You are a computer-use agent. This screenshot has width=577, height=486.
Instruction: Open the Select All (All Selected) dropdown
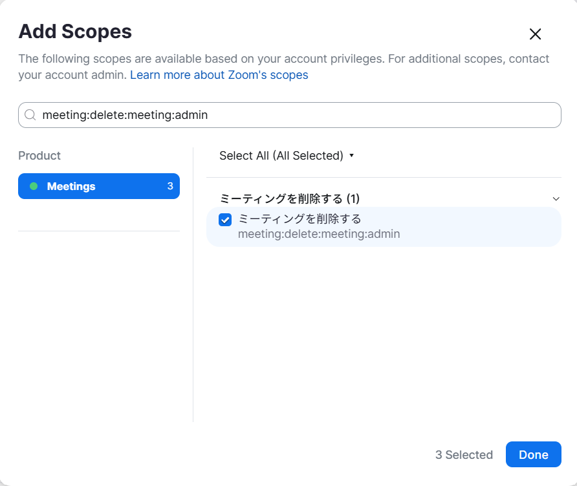tap(281, 156)
